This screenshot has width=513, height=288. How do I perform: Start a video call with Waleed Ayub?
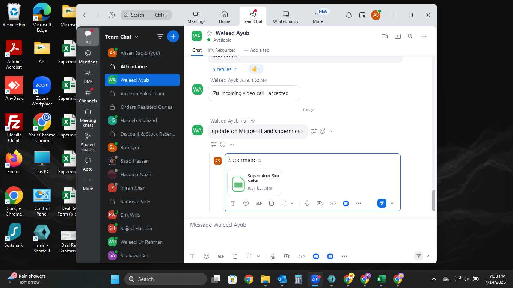point(385,36)
